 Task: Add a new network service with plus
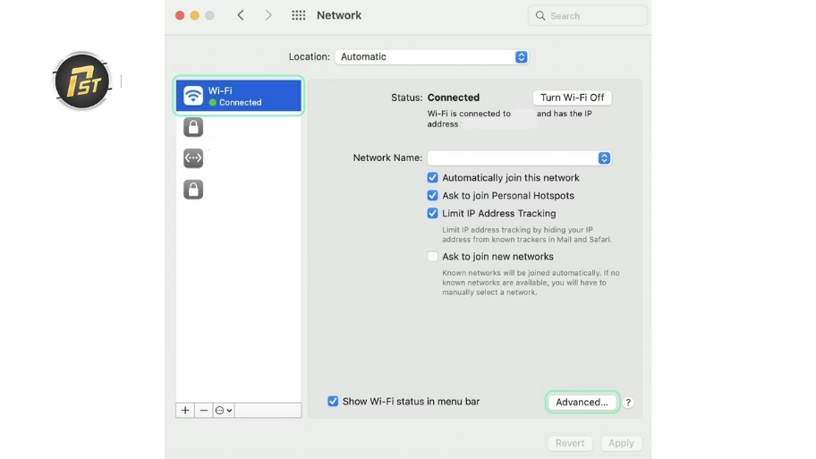pyautogui.click(x=185, y=410)
